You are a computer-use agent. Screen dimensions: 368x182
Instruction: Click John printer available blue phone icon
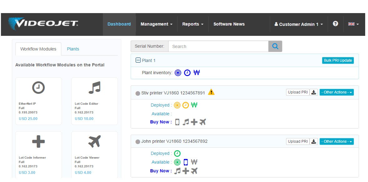coord(186,162)
